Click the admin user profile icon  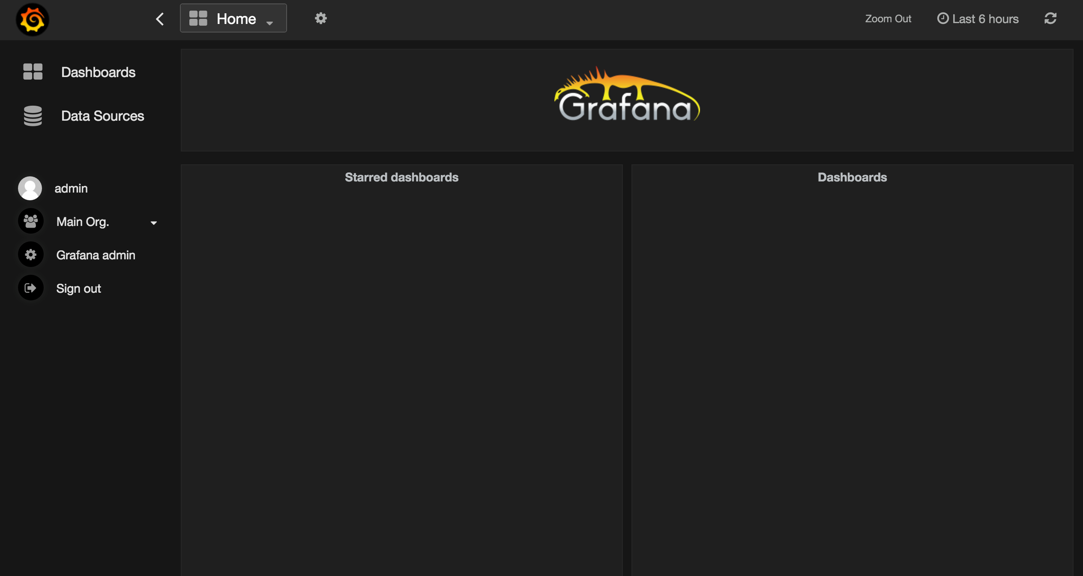tap(30, 188)
